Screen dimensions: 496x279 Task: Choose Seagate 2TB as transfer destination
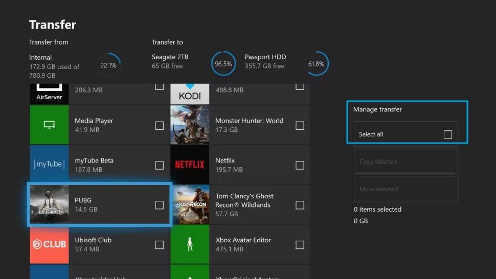click(x=170, y=62)
